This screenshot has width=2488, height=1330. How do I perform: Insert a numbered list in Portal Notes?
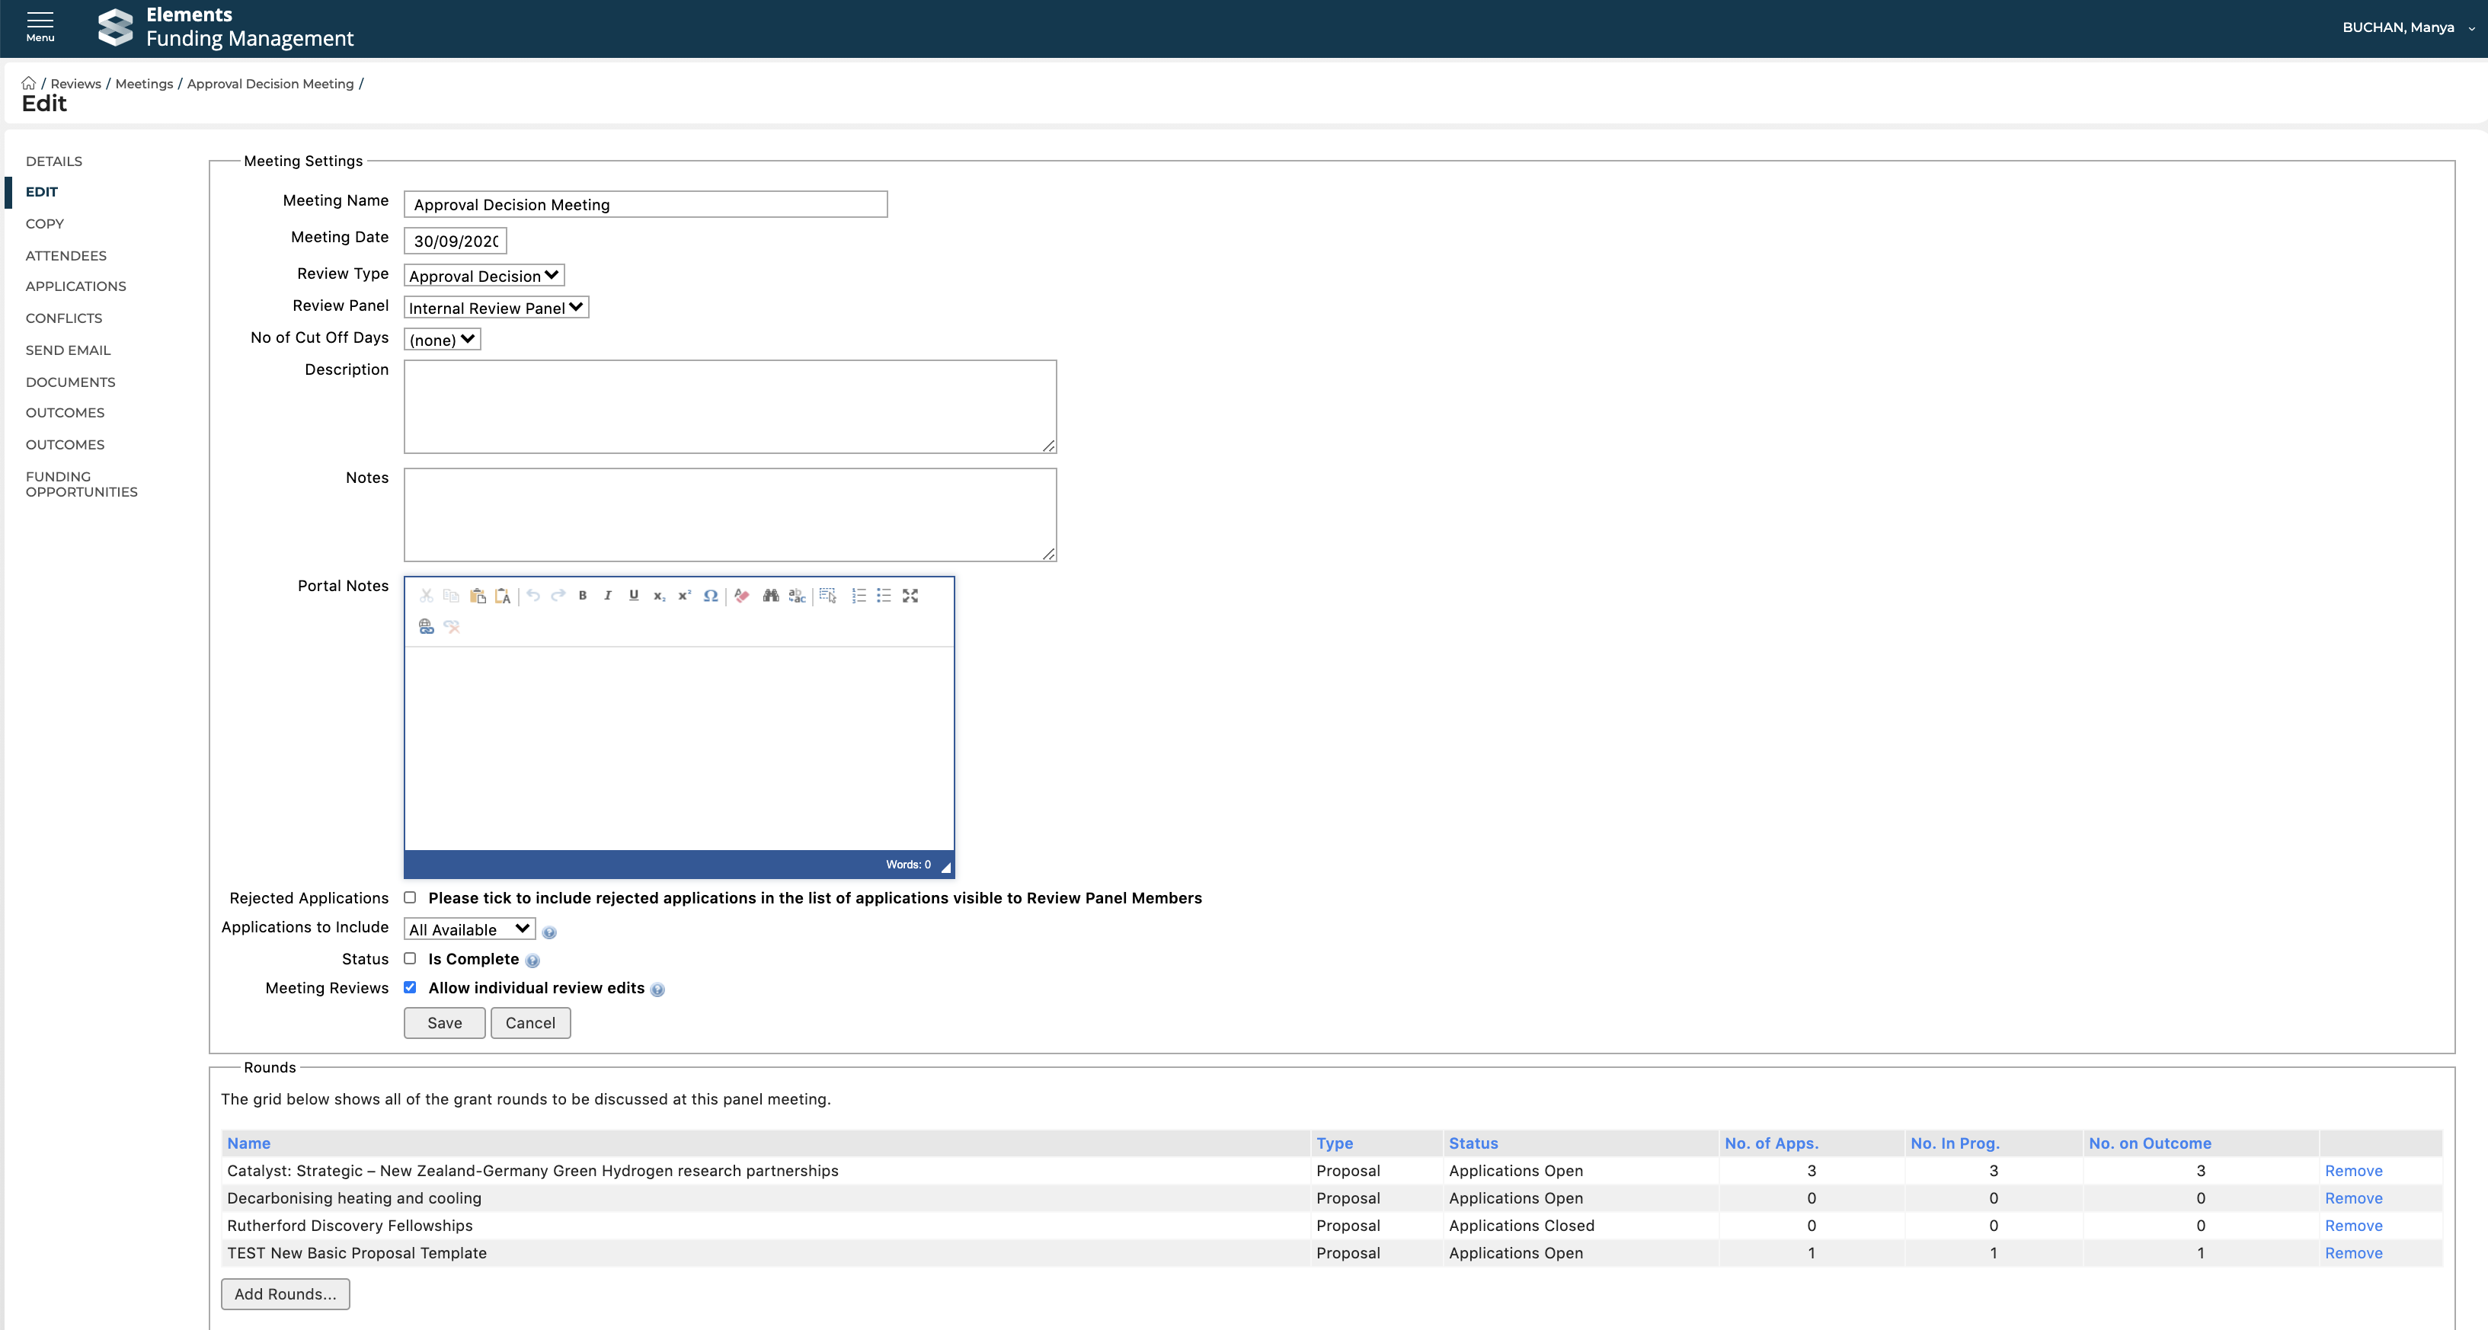tap(859, 596)
